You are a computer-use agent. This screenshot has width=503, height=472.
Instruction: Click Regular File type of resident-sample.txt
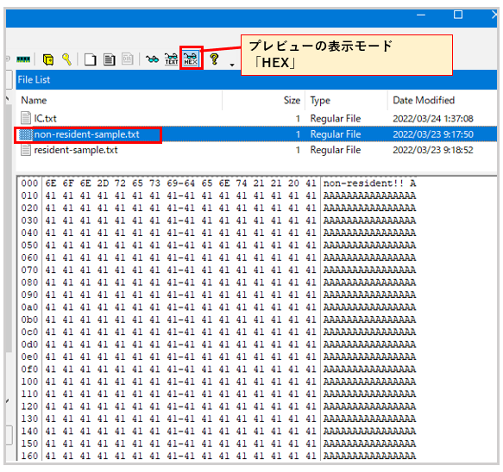pos(336,150)
